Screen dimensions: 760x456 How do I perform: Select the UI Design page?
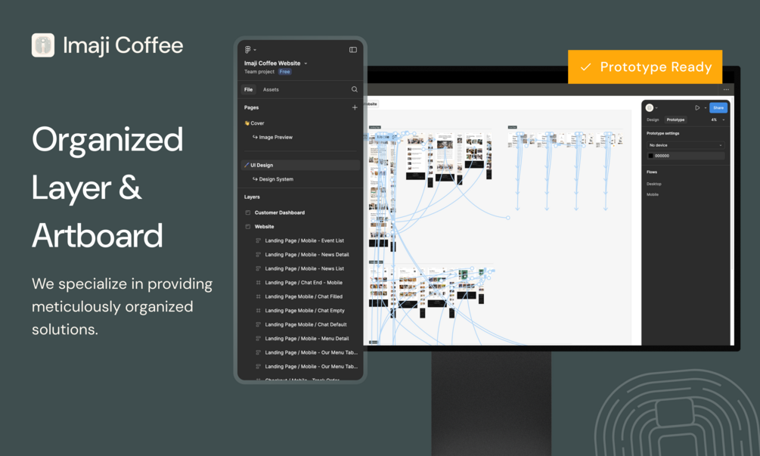pos(300,166)
